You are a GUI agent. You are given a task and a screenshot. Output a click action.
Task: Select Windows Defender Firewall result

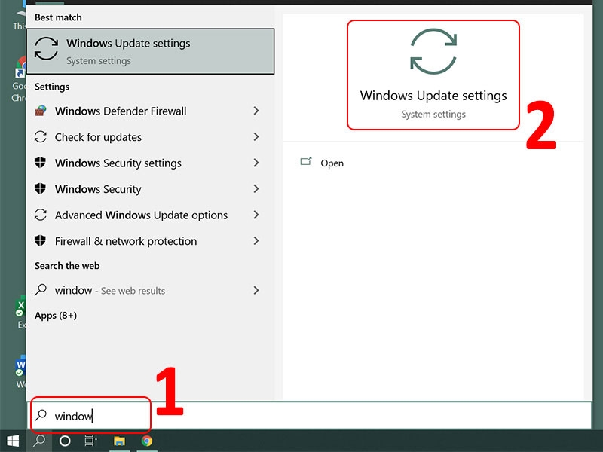(150, 111)
